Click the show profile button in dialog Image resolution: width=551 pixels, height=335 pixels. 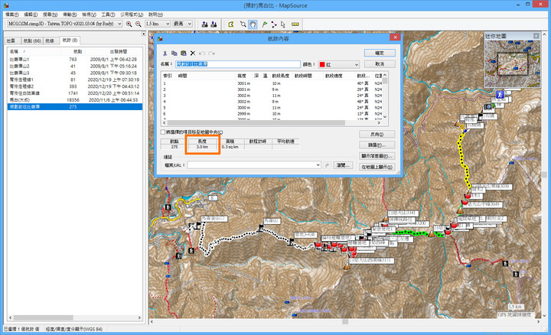377,156
